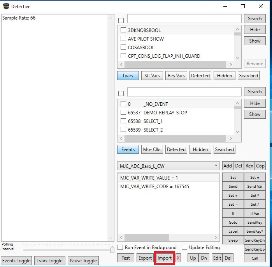The width and height of the screenshot is (272, 267).
Task: Open the MJC_ADC_Baro_L_CW macro dropdown
Action: 168,166
